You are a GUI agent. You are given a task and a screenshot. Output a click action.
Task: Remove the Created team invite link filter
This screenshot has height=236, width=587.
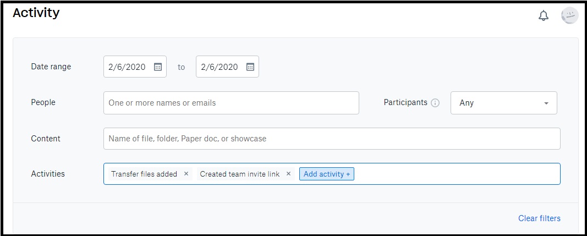288,174
